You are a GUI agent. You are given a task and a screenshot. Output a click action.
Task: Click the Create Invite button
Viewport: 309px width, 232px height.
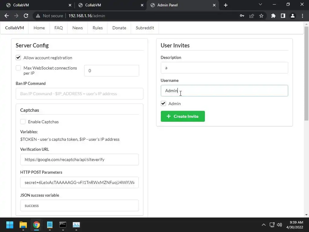point(183,116)
